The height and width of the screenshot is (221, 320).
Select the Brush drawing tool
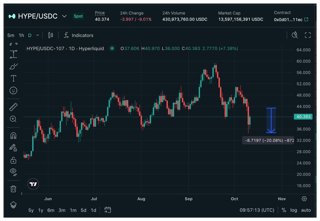[13, 66]
